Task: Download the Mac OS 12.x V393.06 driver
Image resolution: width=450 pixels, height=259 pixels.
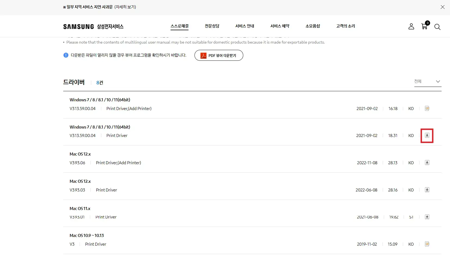Action: click(x=427, y=162)
